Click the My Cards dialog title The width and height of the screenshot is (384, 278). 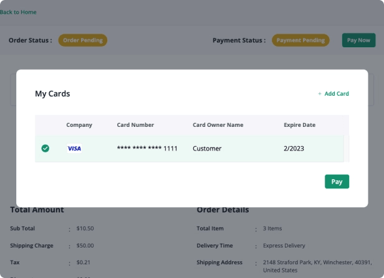pos(52,94)
